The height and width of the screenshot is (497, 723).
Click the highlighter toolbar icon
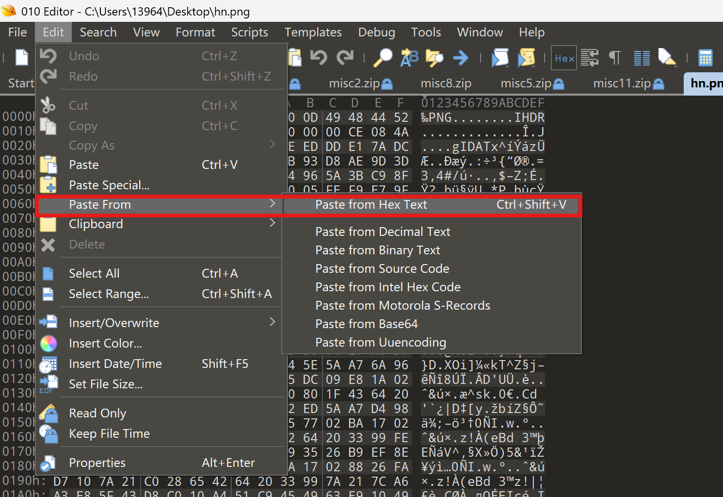667,58
